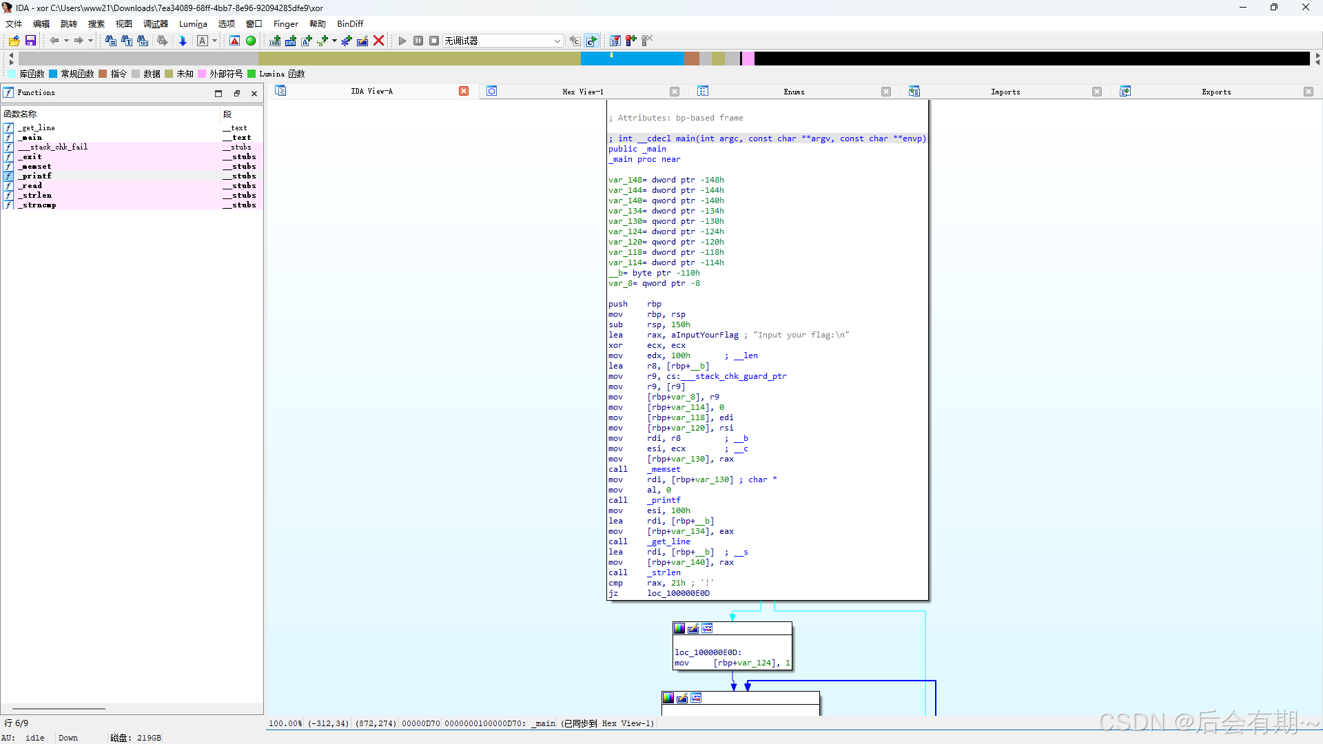Open text search with the T search icon
1323x744 pixels.
pyautogui.click(x=128, y=41)
